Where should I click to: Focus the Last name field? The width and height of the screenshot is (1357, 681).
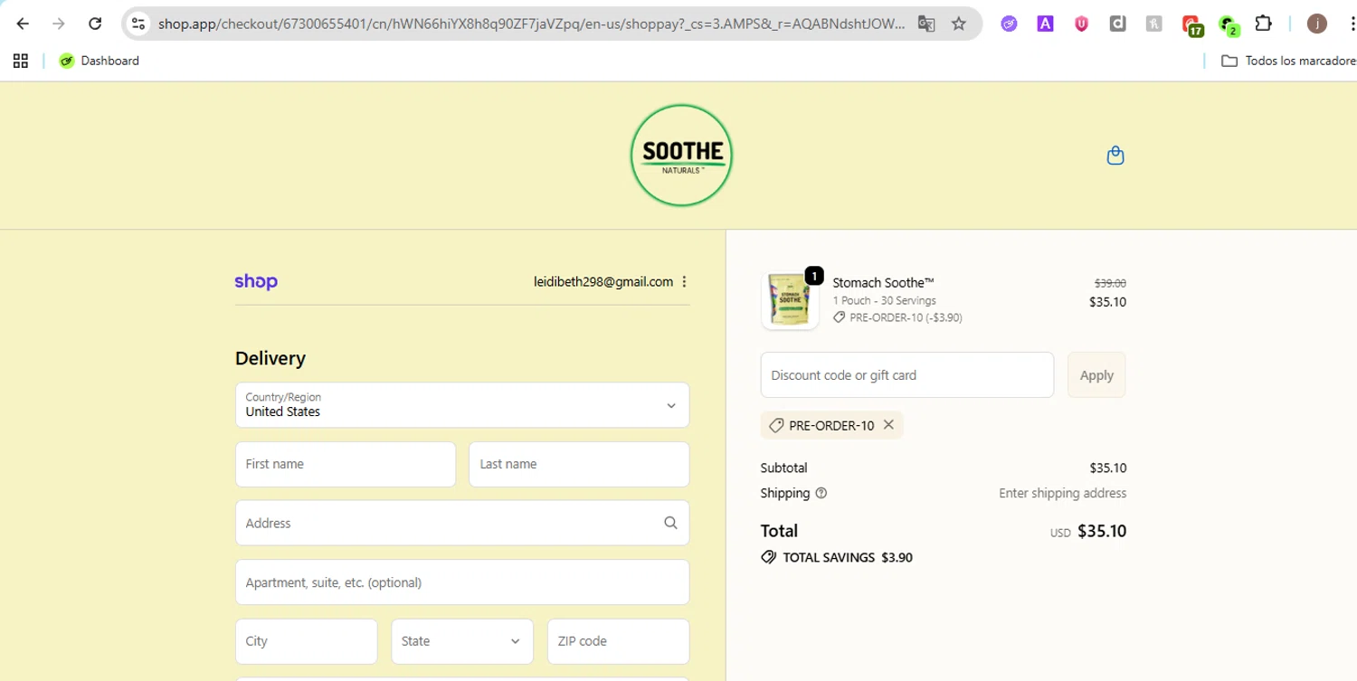tap(579, 464)
